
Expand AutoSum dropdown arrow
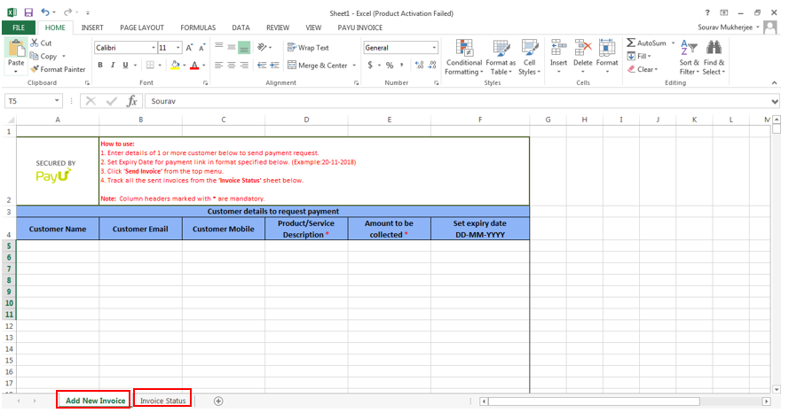click(x=673, y=43)
